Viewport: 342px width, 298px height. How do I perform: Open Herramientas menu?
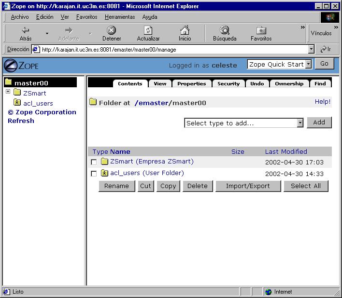pos(120,17)
